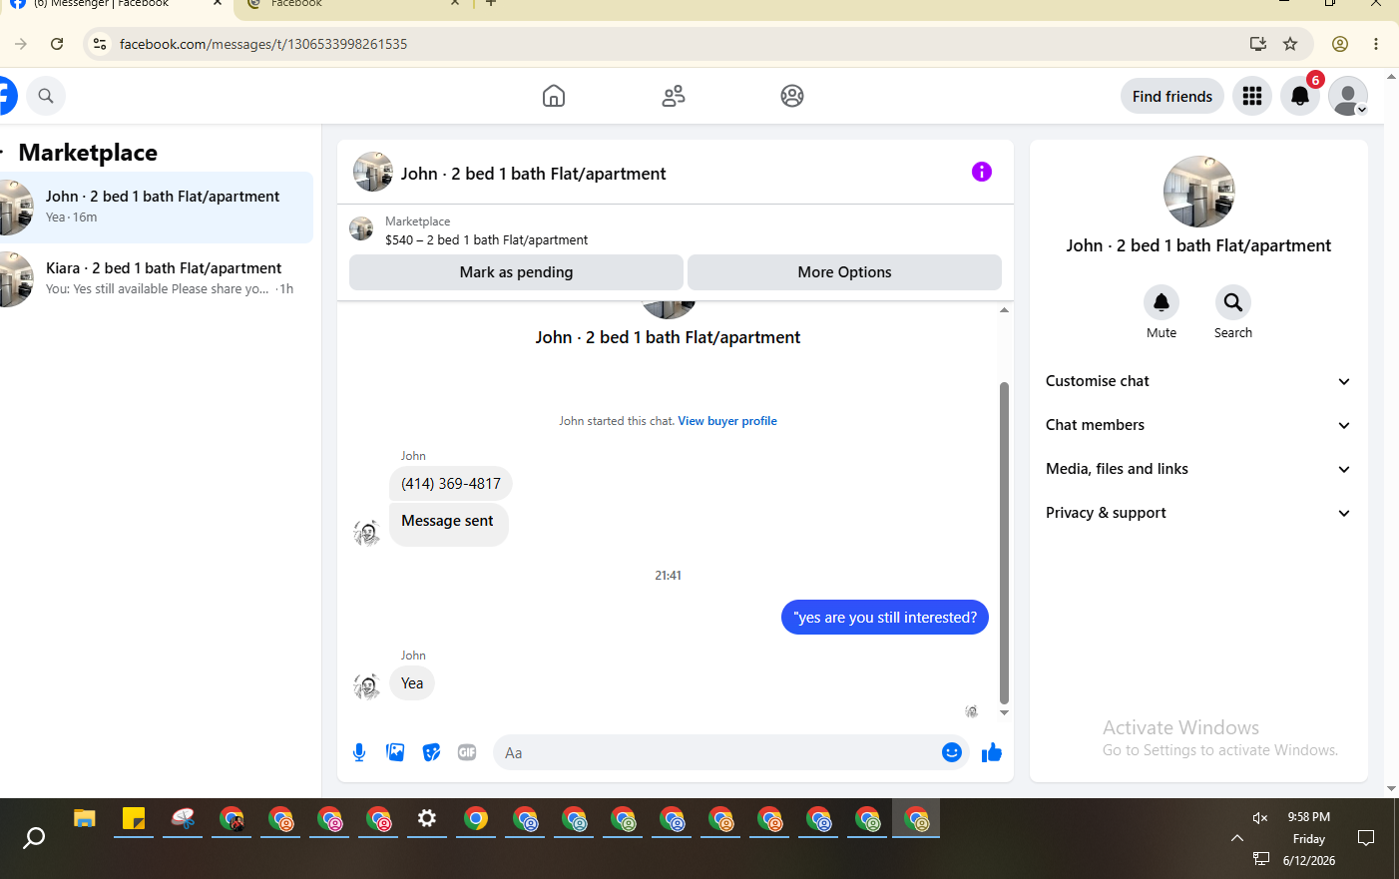
Task: Expand the Privacy & support section
Action: coord(1198,513)
